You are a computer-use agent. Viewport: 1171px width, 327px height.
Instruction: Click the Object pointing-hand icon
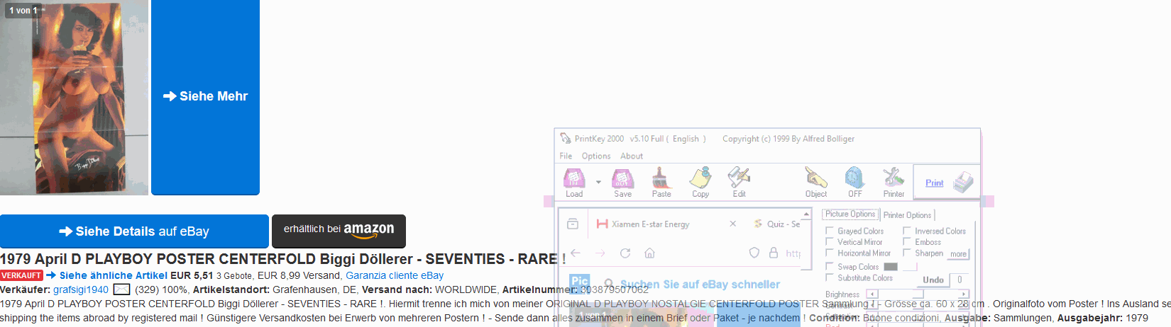coord(815,178)
